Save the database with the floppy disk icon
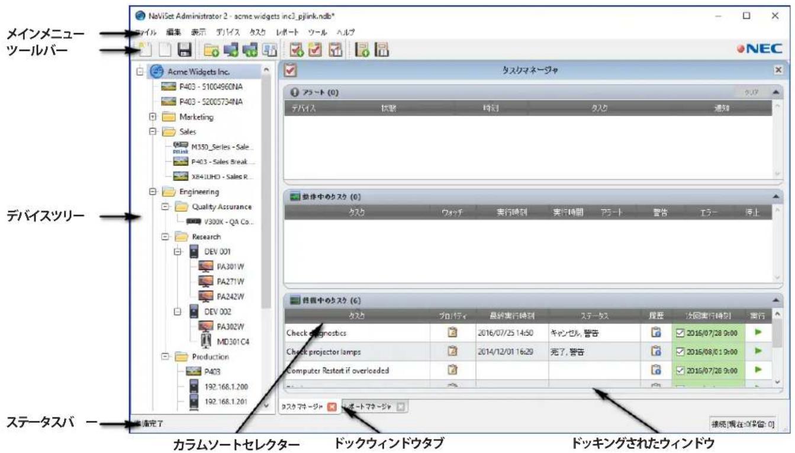Screen dimensions: 795x453 (184, 50)
